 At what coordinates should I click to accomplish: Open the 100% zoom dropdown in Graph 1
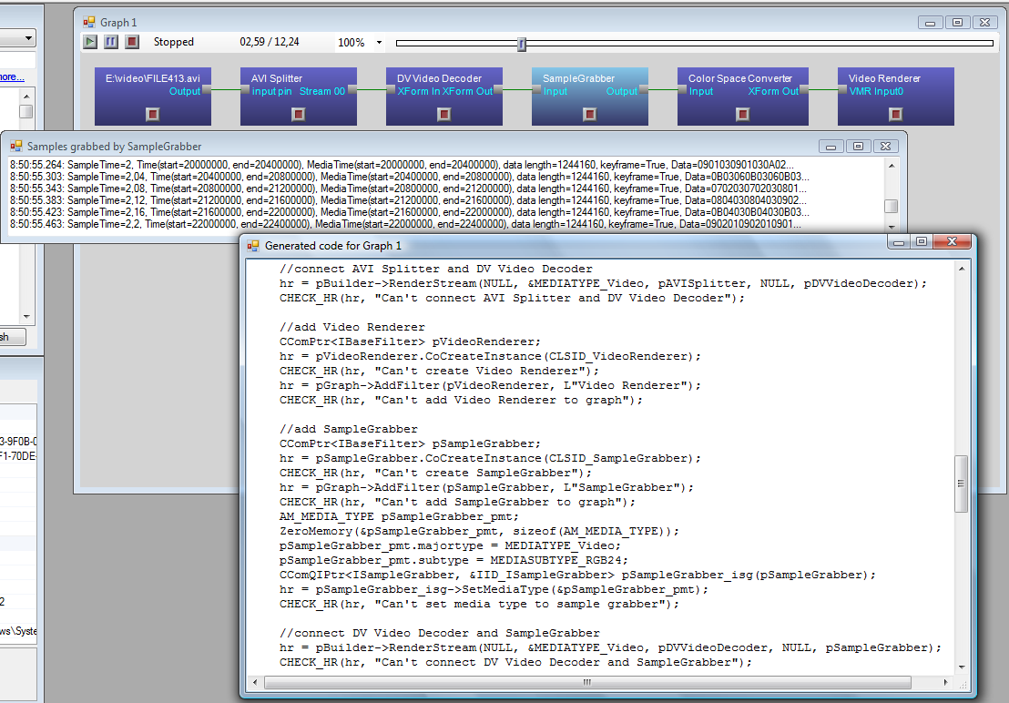click(x=379, y=43)
